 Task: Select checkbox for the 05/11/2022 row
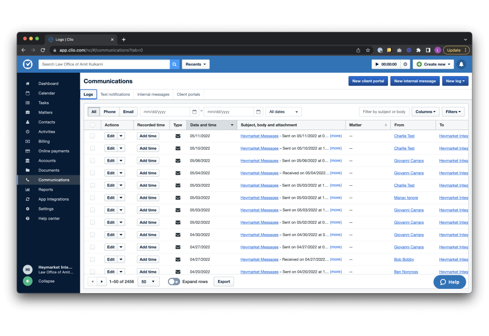tap(92, 136)
